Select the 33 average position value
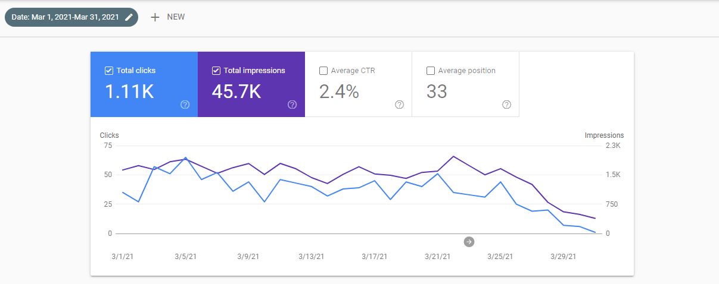The height and width of the screenshot is (284, 719). 437,91
